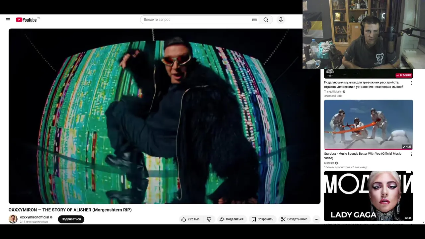Click the magnifier search button
This screenshot has width=425, height=239.
point(266,20)
